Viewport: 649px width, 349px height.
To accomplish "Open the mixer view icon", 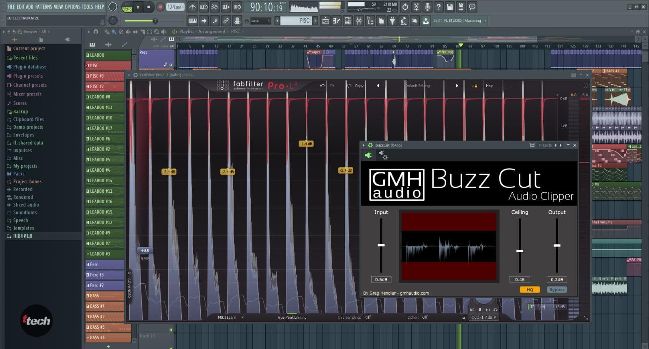I will point(359,21).
